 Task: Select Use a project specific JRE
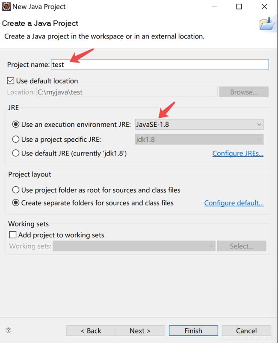coord(16,139)
